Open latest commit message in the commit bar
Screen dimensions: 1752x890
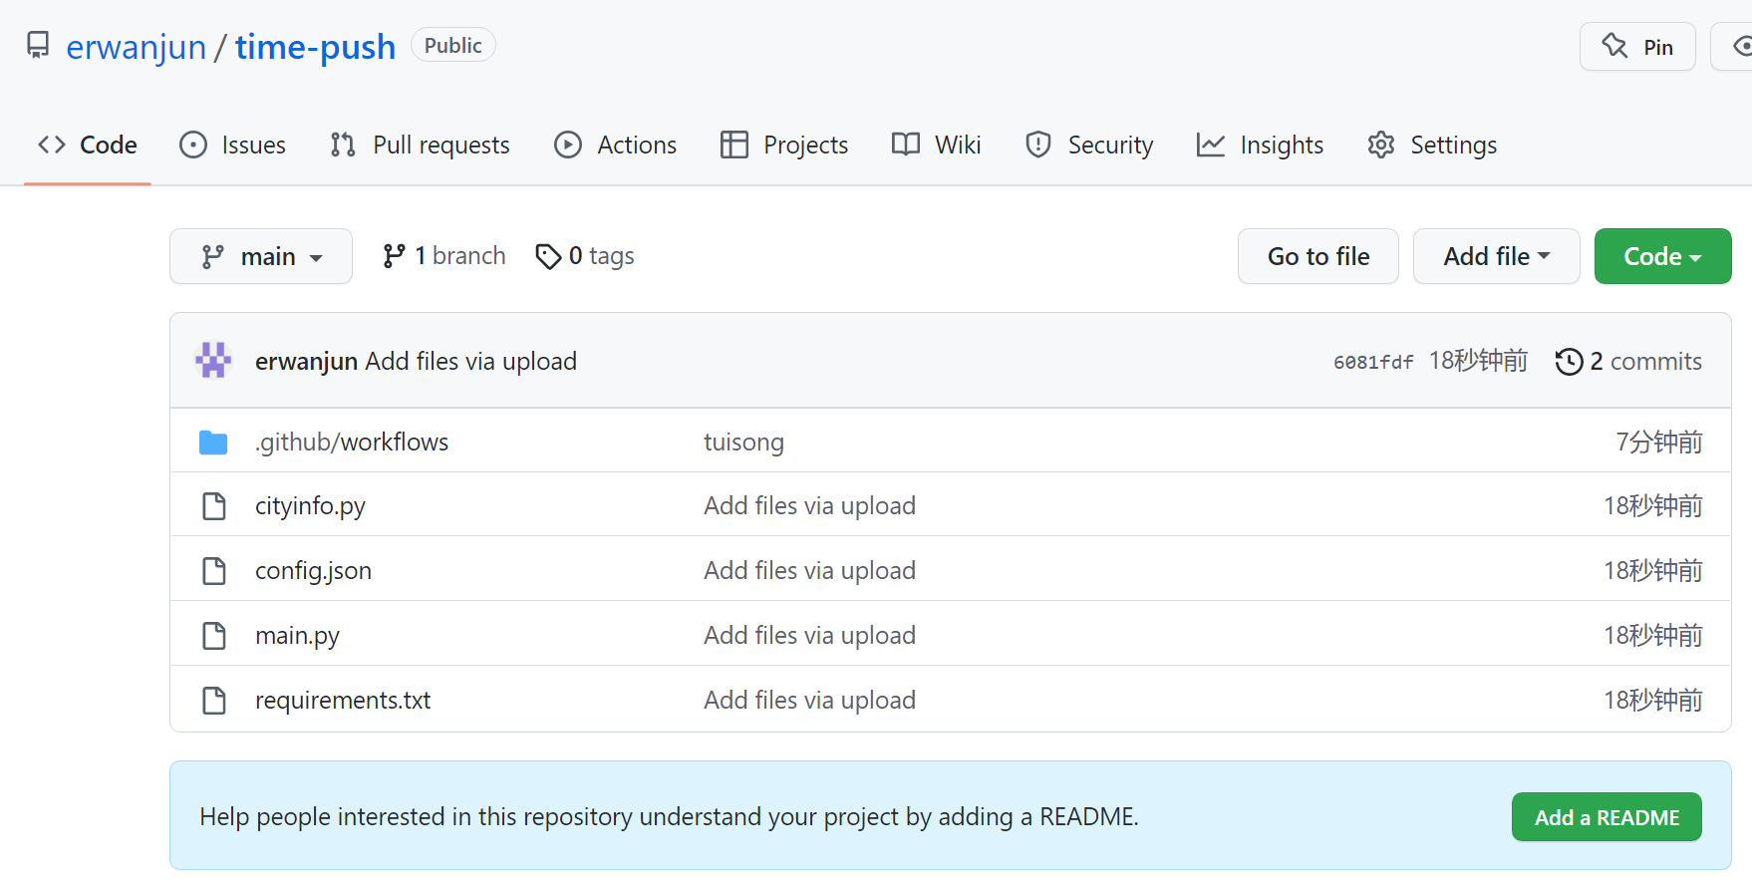pos(470,361)
